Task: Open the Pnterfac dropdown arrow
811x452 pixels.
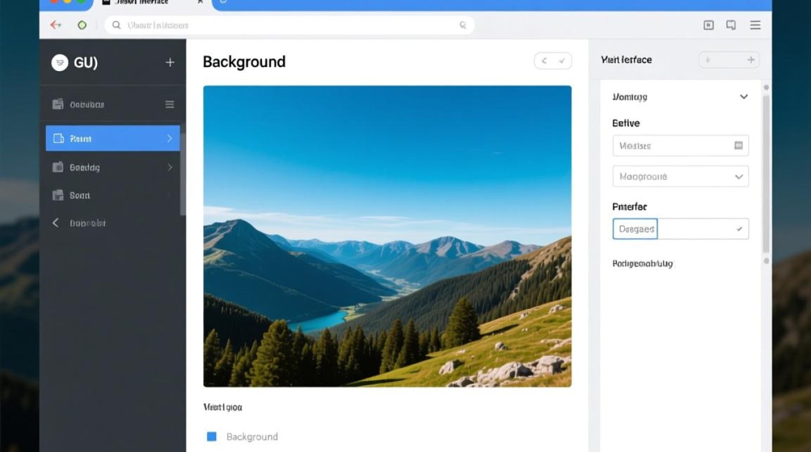Action: 739,229
